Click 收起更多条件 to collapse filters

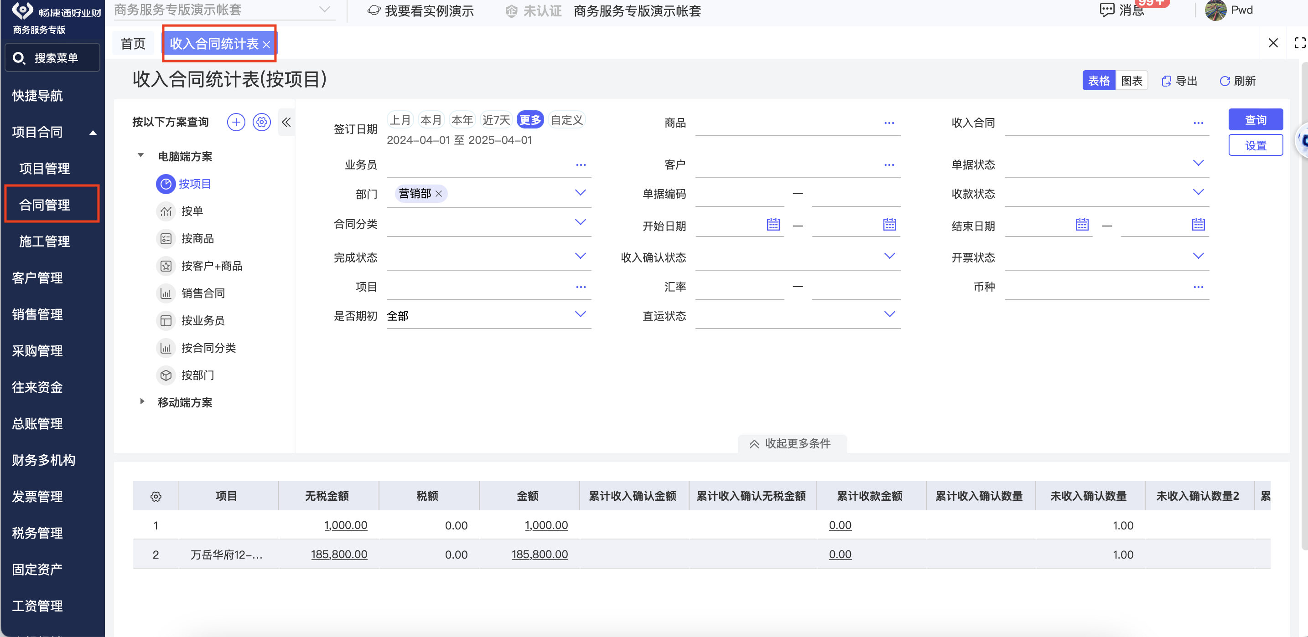[792, 444]
